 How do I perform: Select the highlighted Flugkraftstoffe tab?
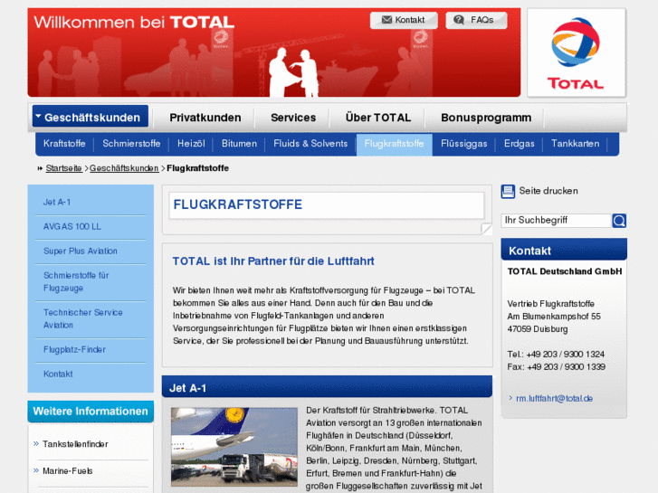click(x=394, y=145)
